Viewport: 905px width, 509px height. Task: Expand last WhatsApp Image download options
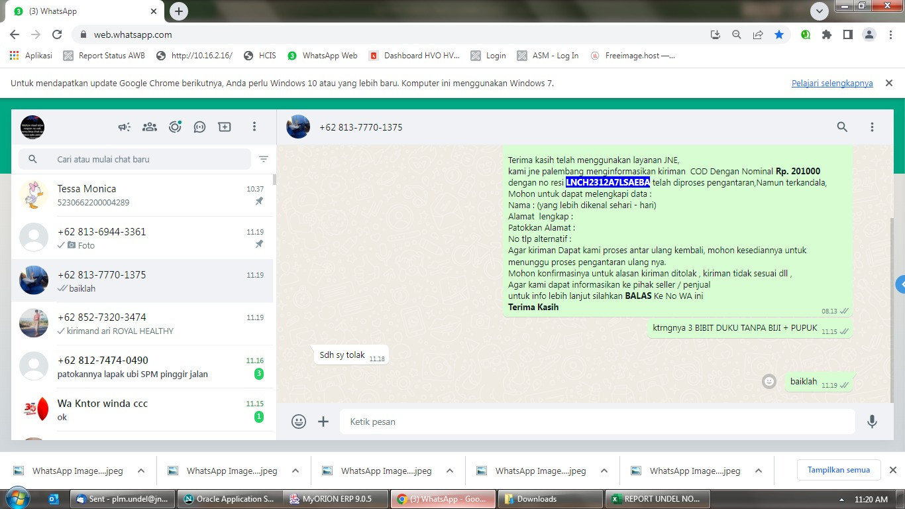click(x=759, y=471)
